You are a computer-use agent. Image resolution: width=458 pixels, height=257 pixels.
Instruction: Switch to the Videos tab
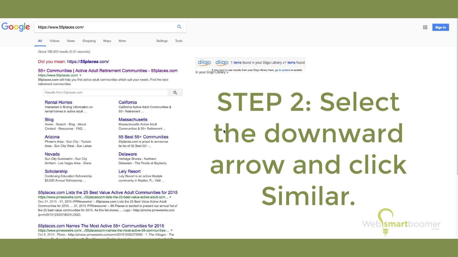(54, 41)
